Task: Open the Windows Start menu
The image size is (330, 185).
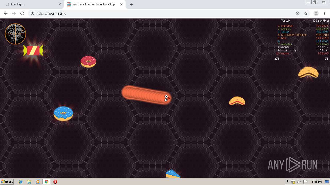Action: (7, 181)
